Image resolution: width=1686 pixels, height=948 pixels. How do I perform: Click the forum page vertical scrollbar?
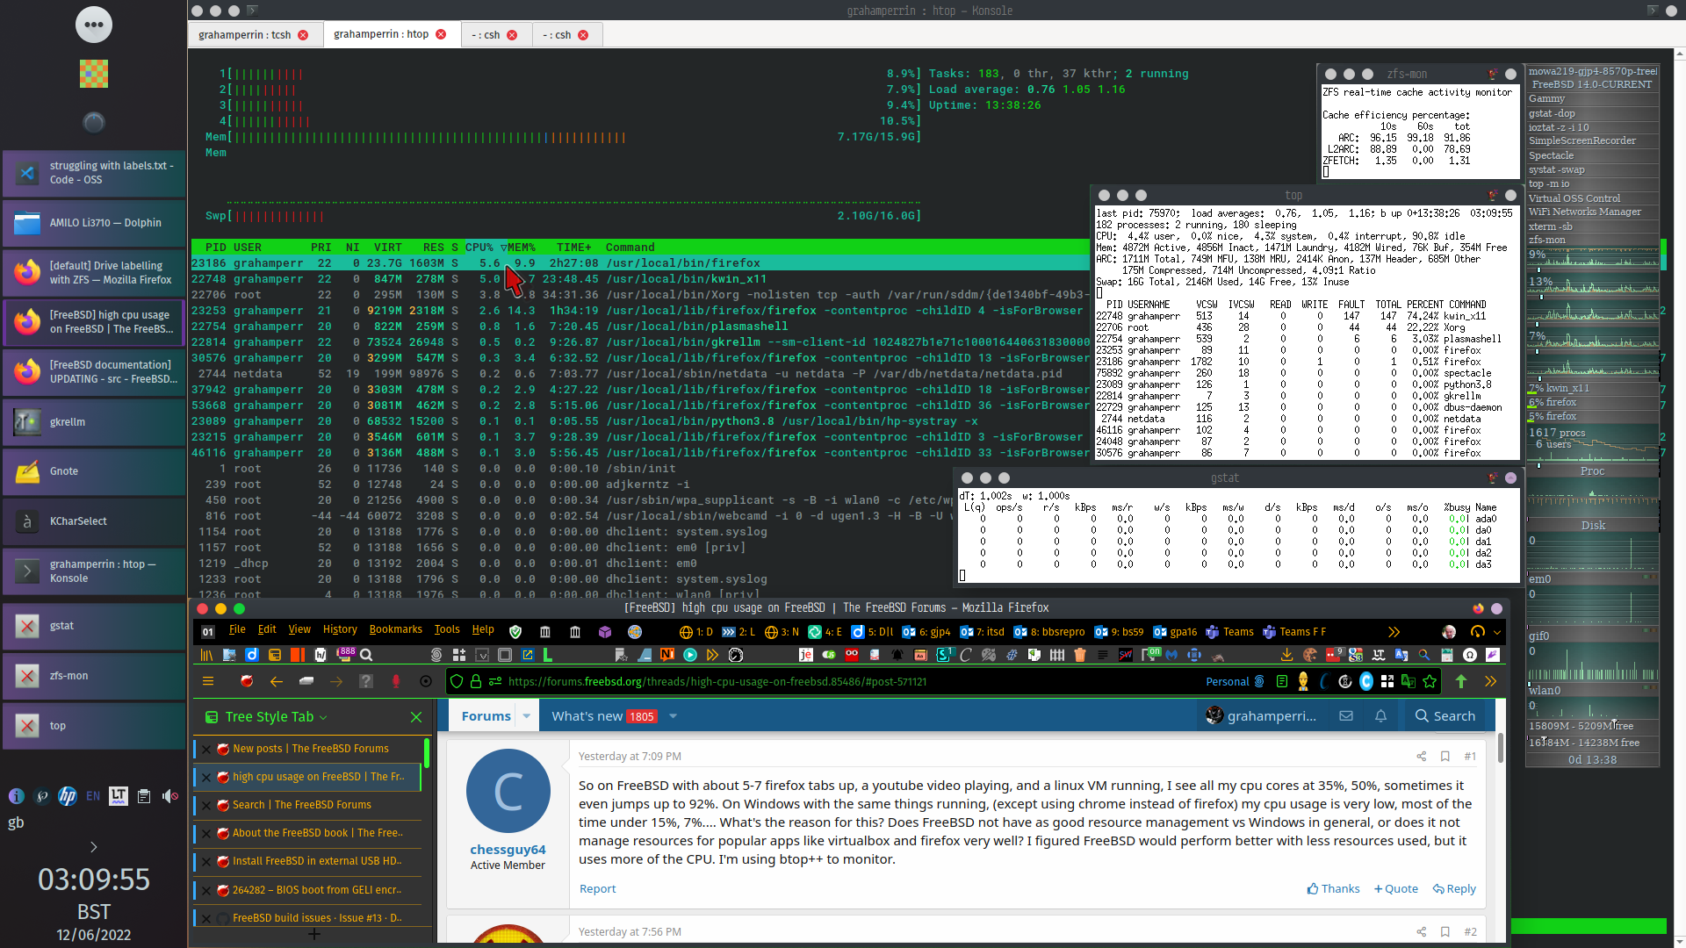coord(1500,749)
